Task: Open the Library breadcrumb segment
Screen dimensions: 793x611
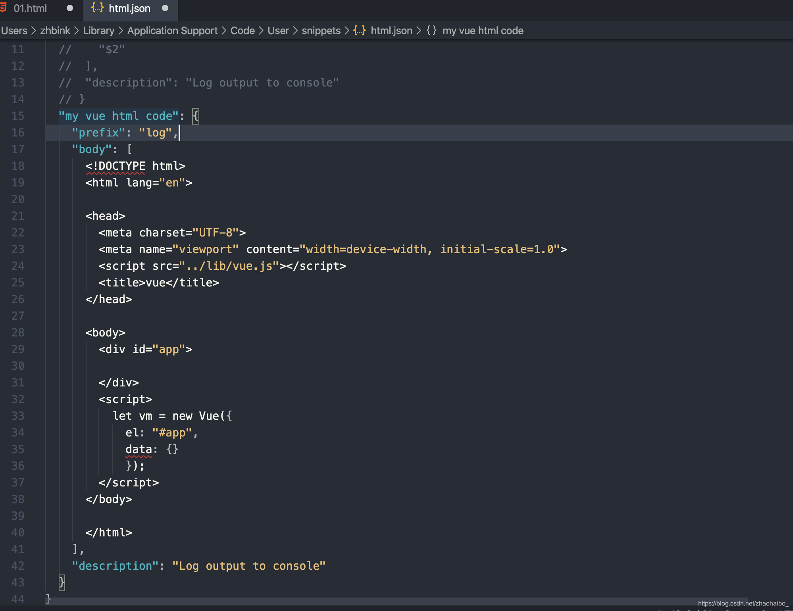Action: [x=99, y=31]
